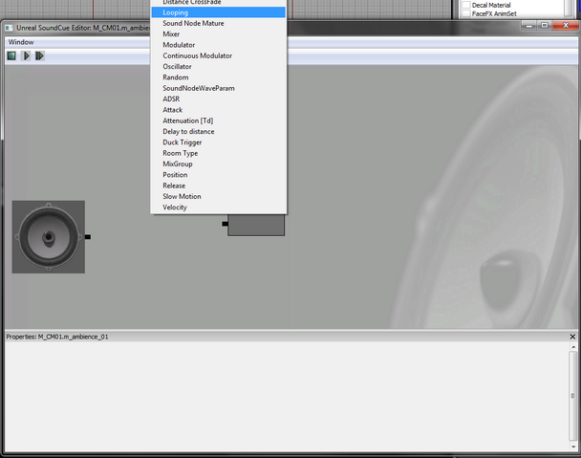Choose Attenuation [Td] menu entry

(x=219, y=120)
